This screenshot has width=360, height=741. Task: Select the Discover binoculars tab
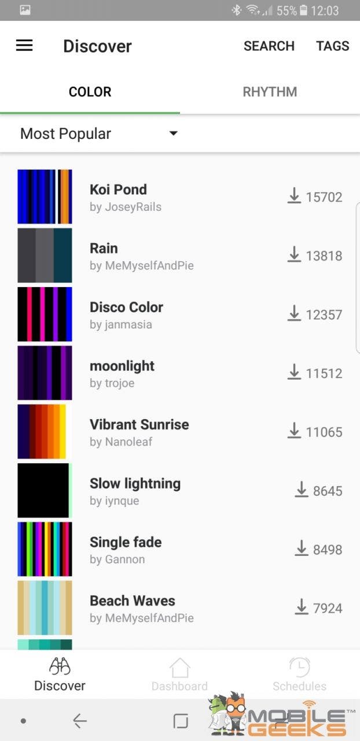(60, 674)
